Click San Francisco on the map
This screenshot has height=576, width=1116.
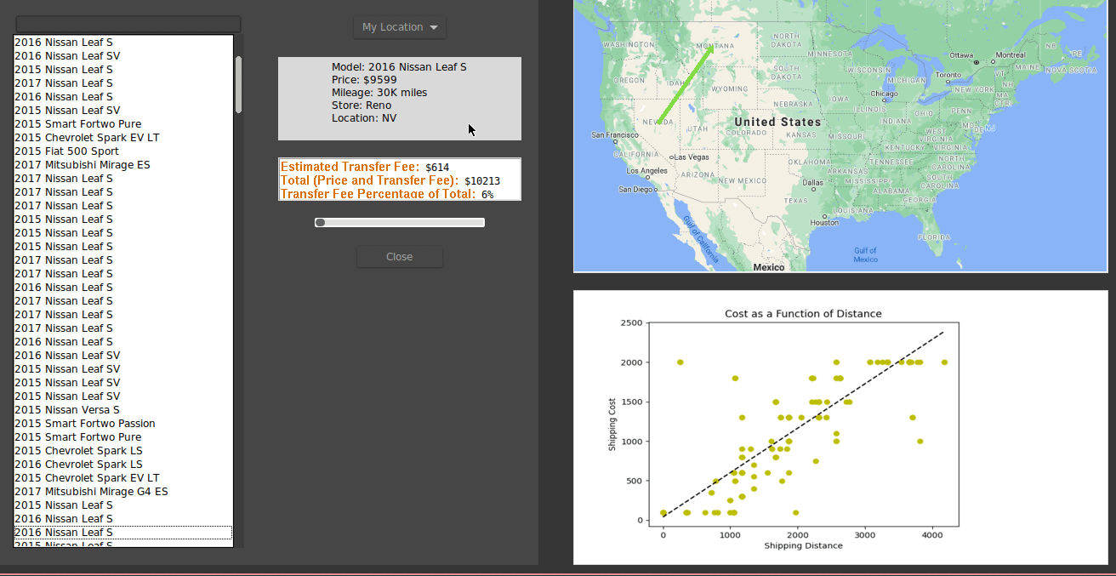click(615, 135)
